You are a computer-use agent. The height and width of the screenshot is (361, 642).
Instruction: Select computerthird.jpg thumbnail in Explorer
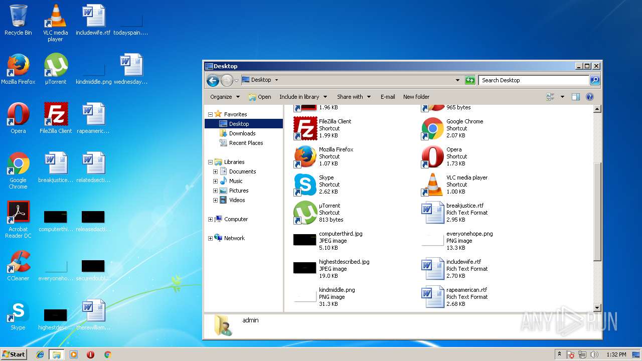tap(305, 240)
